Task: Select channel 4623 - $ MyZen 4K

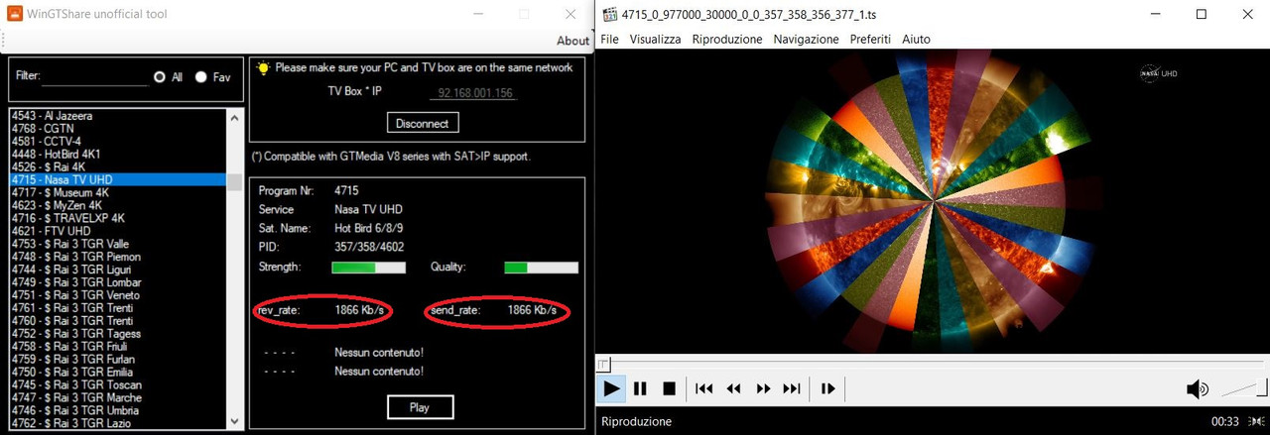Action: click(x=118, y=206)
